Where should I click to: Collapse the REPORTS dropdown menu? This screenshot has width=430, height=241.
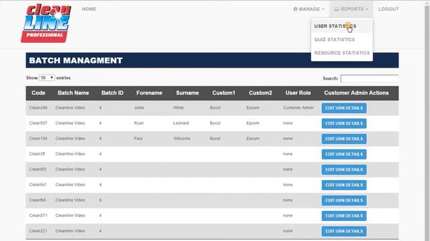pos(351,9)
